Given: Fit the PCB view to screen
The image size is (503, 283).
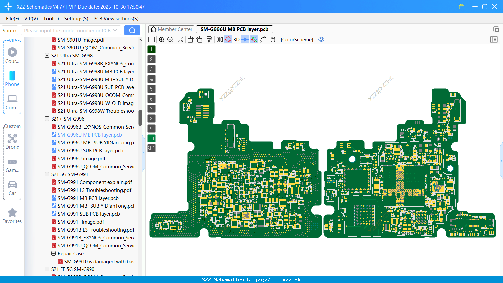Looking at the screenshot, I should [180, 39].
